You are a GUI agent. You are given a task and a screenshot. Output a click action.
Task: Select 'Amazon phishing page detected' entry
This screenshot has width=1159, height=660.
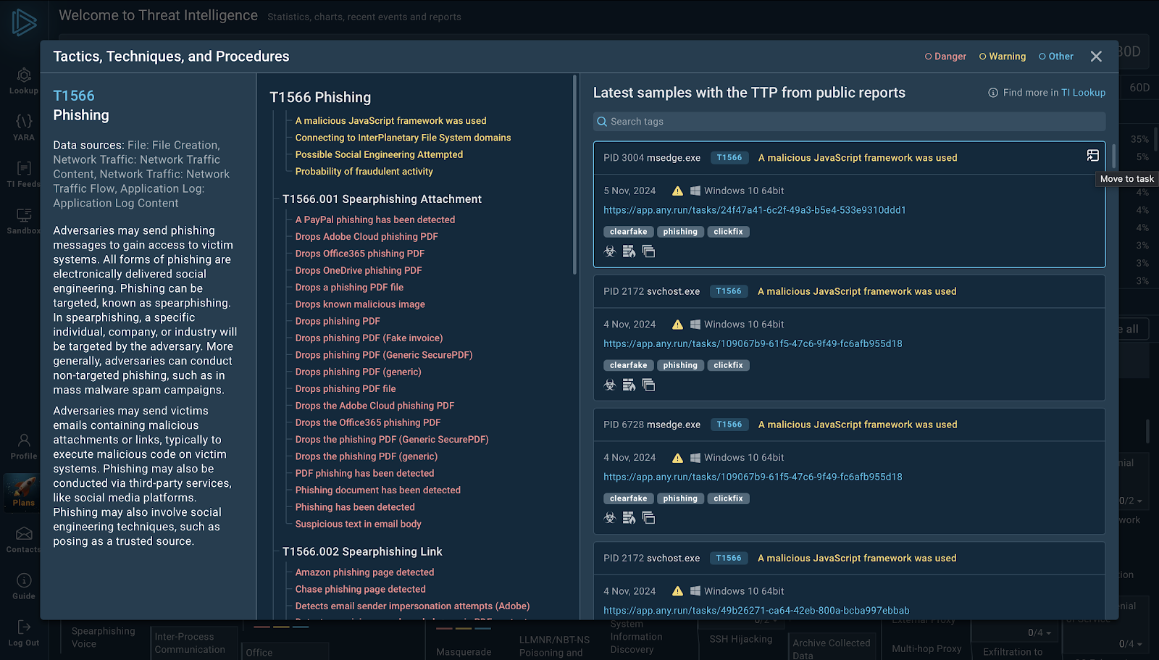364,572
